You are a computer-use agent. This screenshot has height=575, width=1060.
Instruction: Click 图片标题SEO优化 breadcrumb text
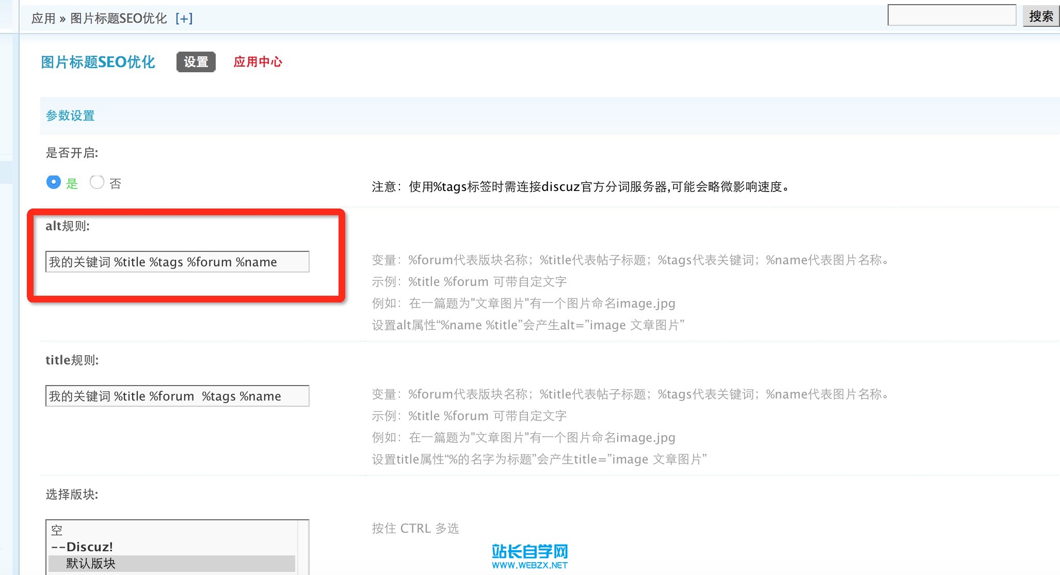coord(119,19)
